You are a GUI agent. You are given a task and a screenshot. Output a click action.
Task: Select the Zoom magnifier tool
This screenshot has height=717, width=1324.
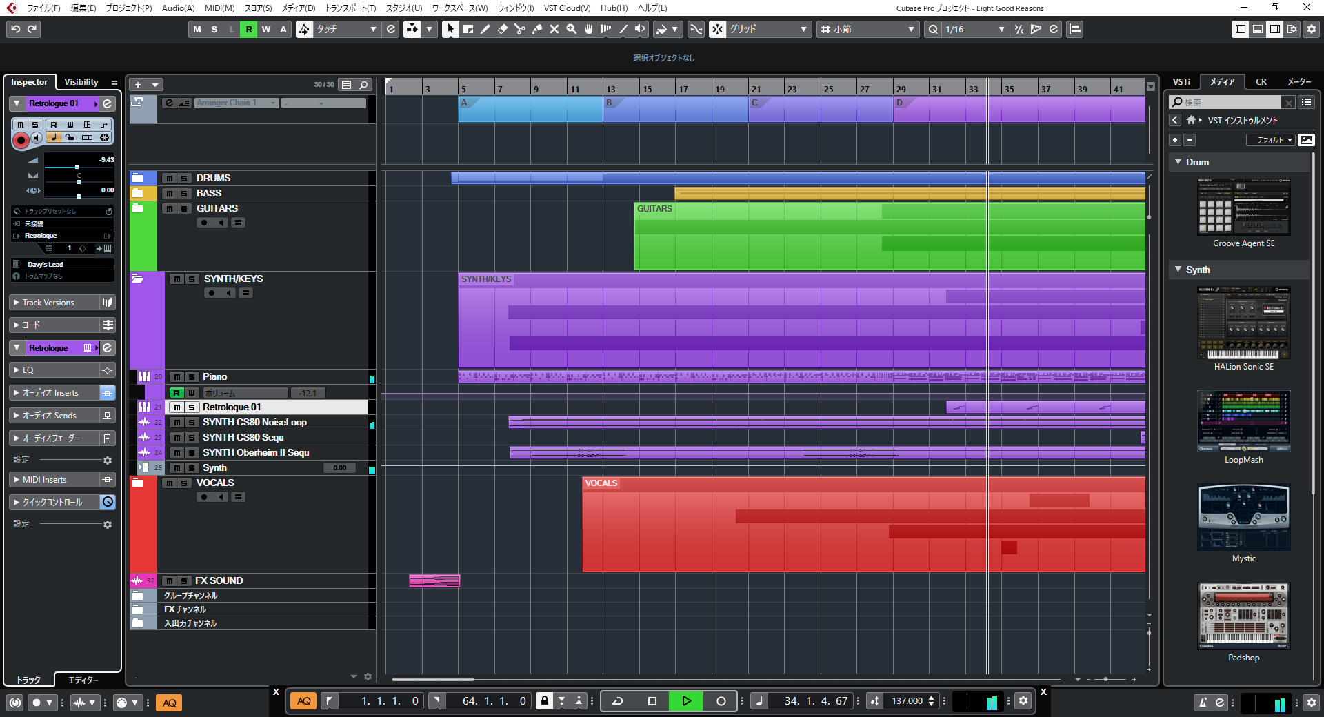(572, 29)
